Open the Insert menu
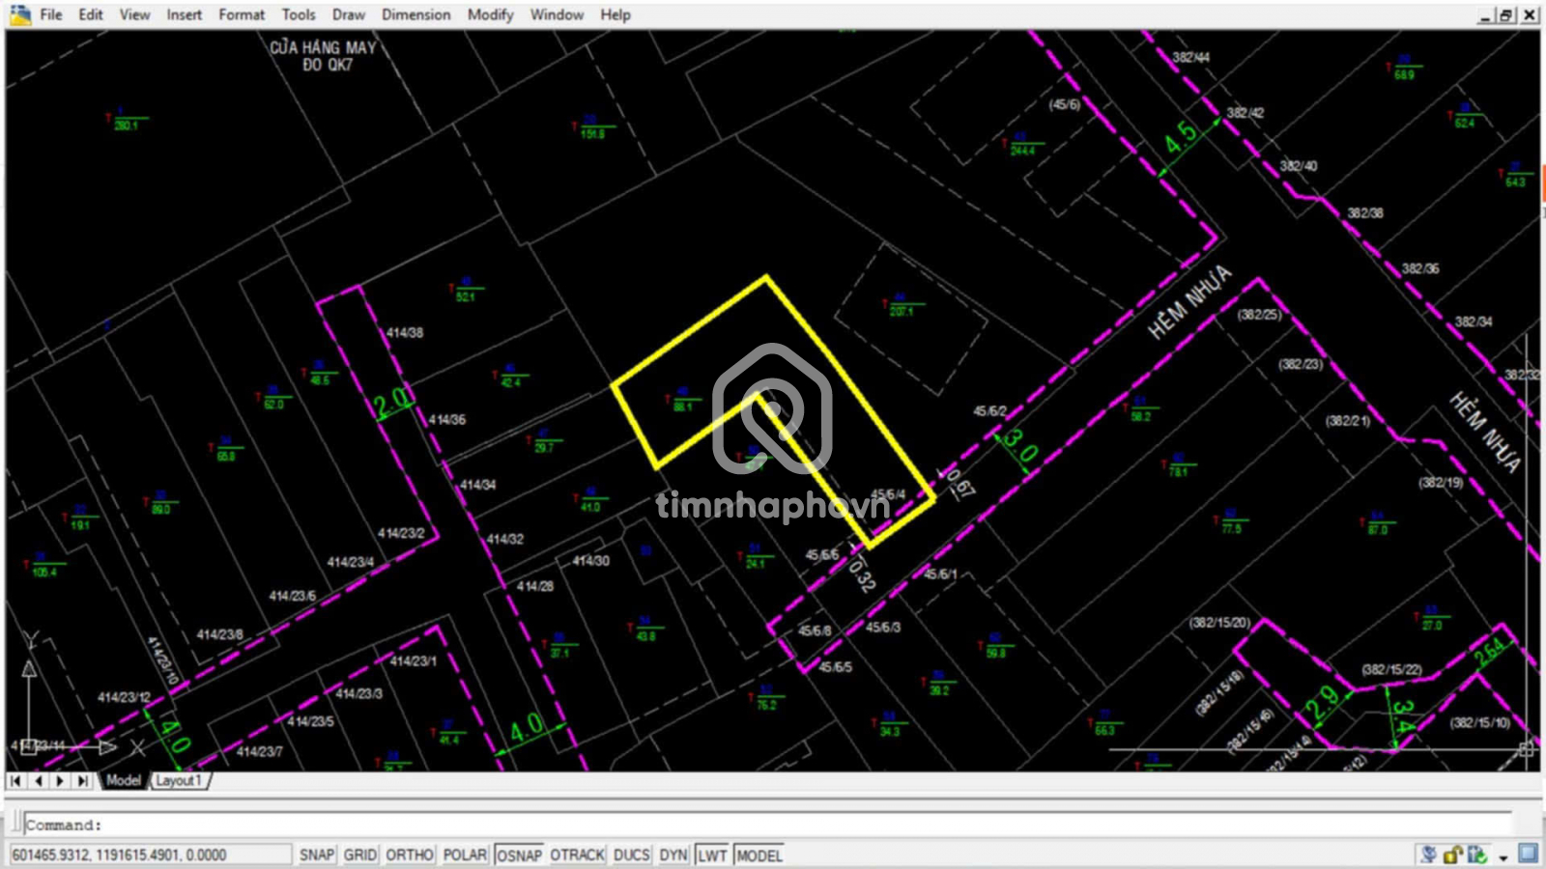 coord(185,14)
